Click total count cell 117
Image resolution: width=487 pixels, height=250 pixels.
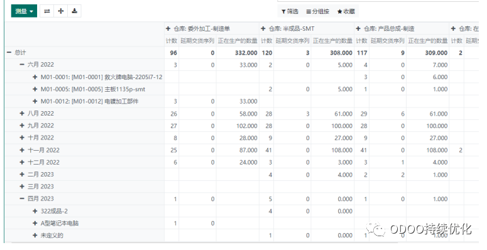362,53
